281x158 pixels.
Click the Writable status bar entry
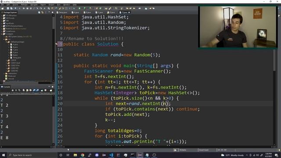click(x=183, y=150)
